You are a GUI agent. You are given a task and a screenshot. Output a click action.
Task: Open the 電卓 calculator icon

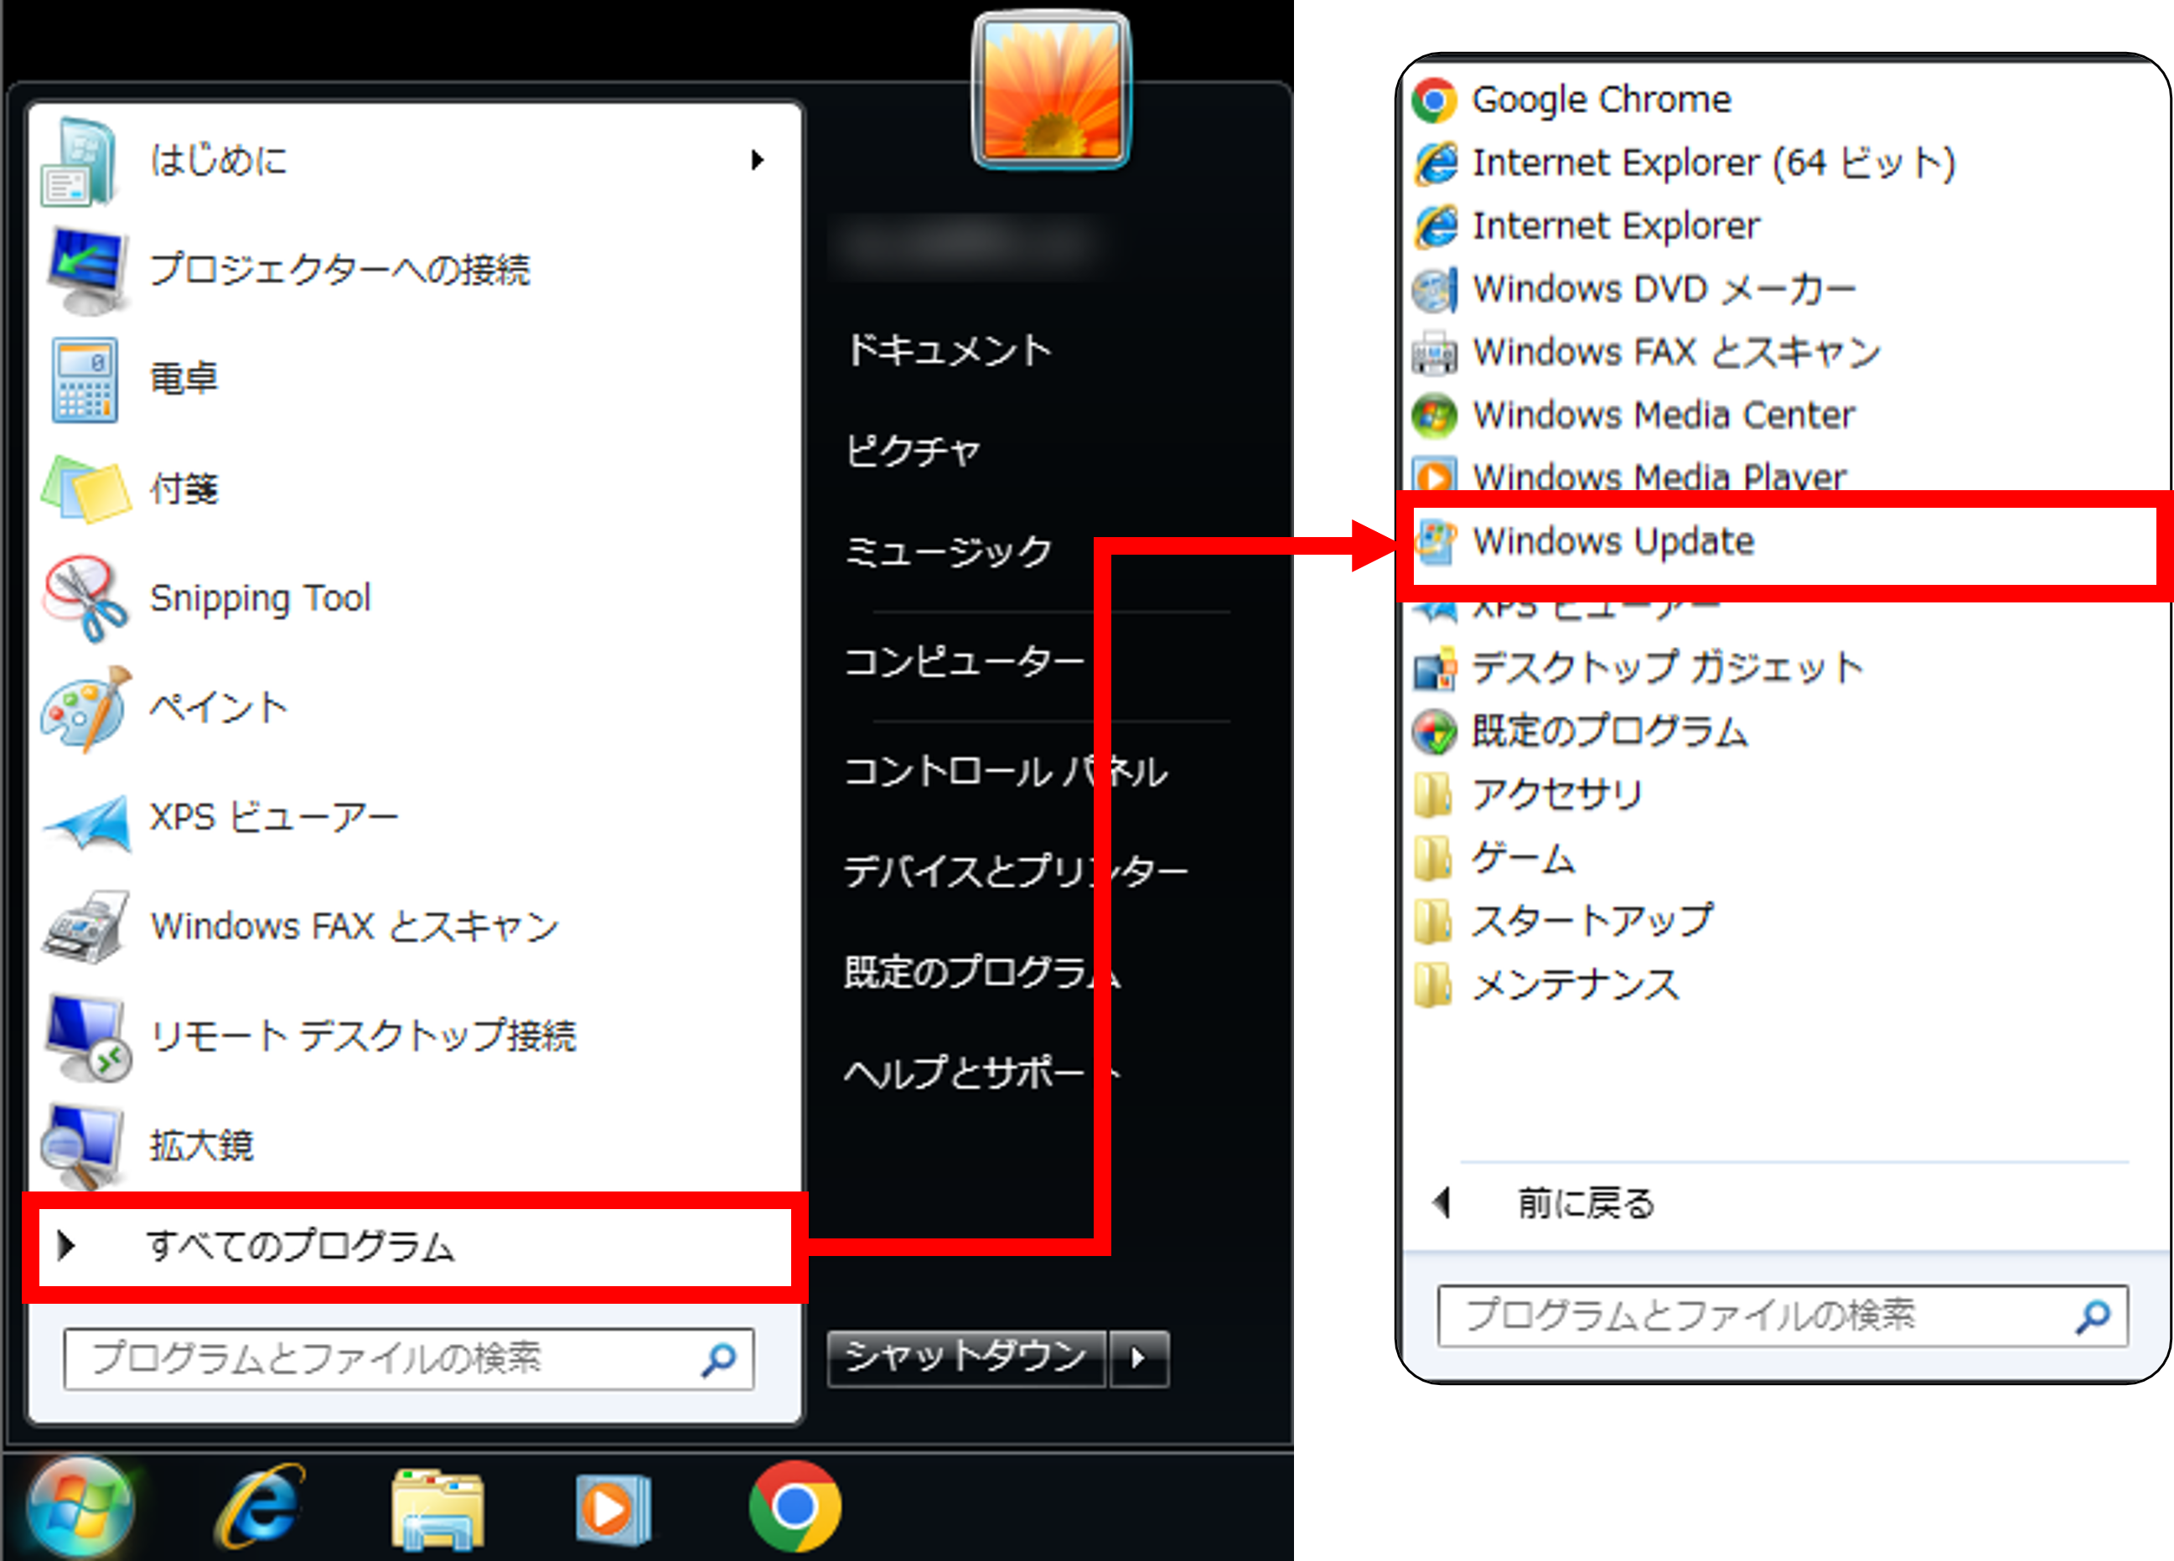85,380
